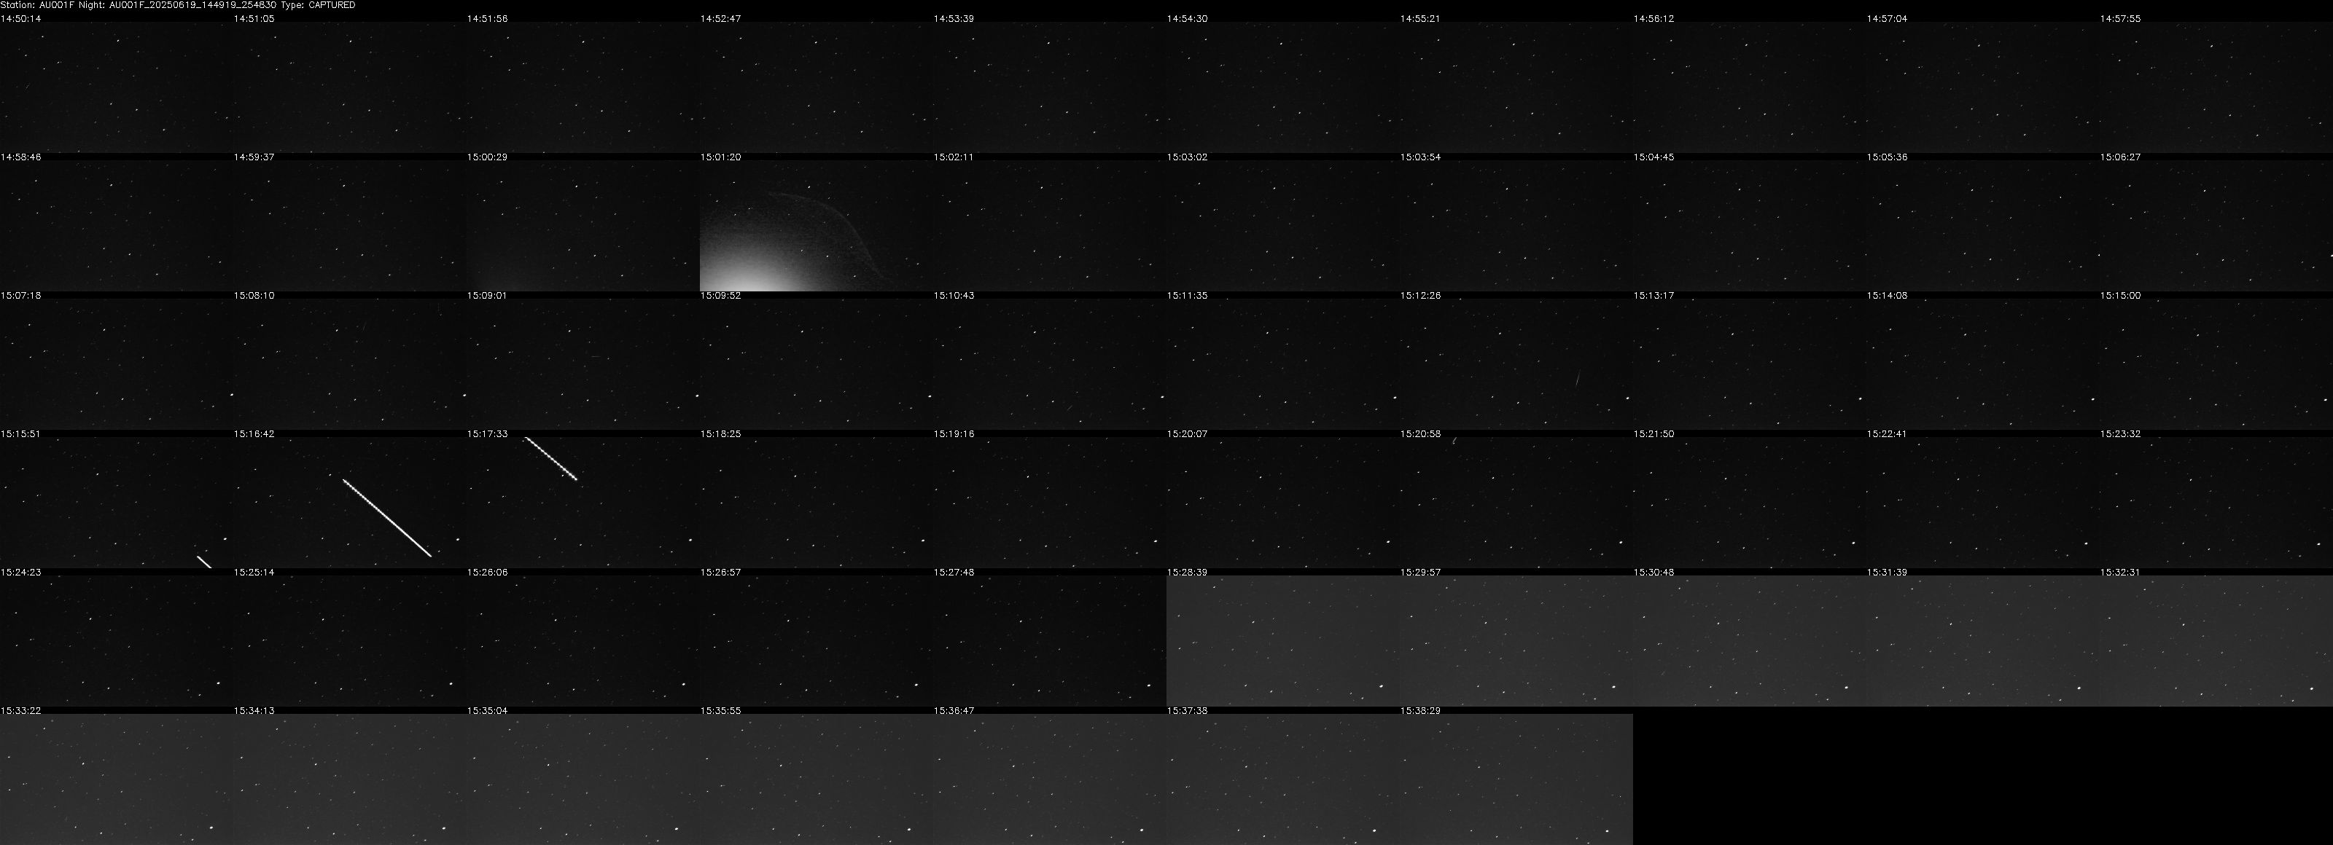Click the 15:34:13 timestamp label
This screenshot has height=845, width=2333.
[x=254, y=711]
